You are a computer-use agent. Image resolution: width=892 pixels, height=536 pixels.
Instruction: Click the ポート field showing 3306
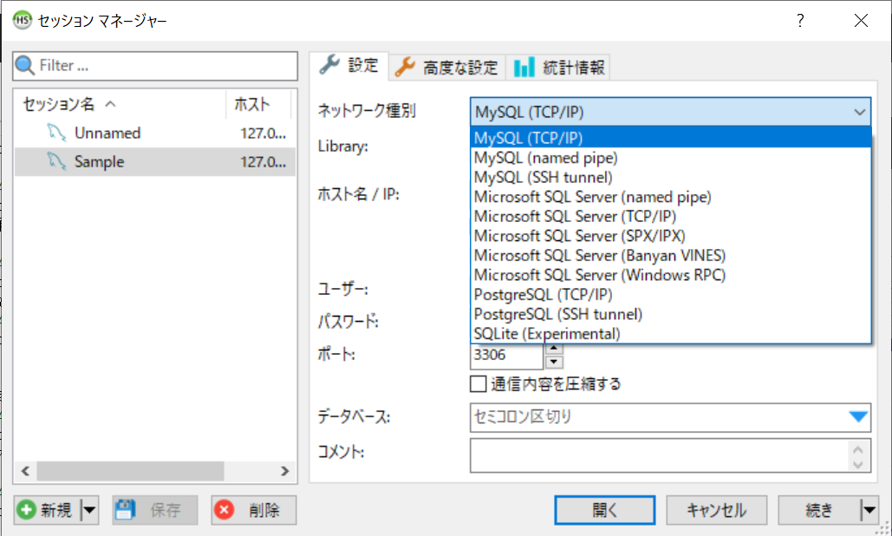[x=506, y=355]
